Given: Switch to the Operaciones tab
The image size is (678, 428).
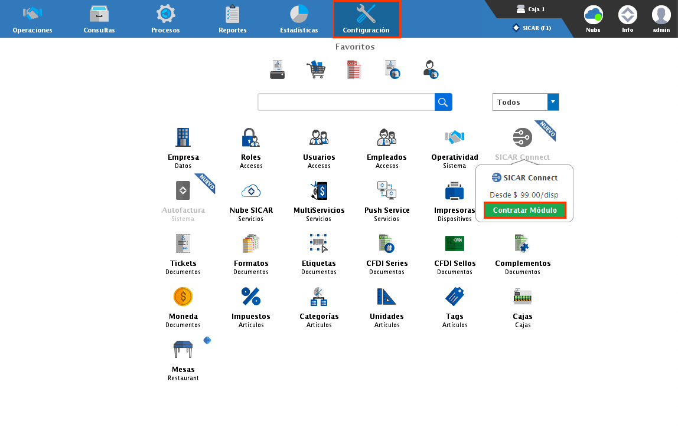Looking at the screenshot, I should pyautogui.click(x=32, y=19).
